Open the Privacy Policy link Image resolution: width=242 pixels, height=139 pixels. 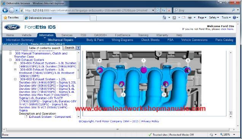(150, 121)
